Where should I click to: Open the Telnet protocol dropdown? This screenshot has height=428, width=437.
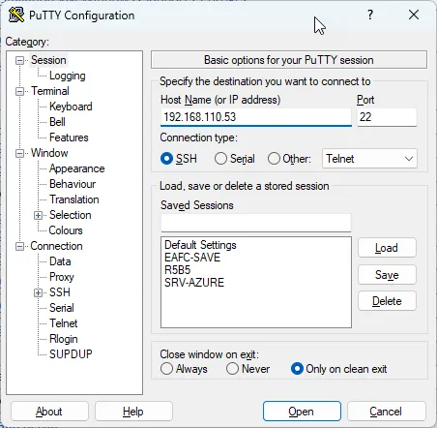(369, 159)
